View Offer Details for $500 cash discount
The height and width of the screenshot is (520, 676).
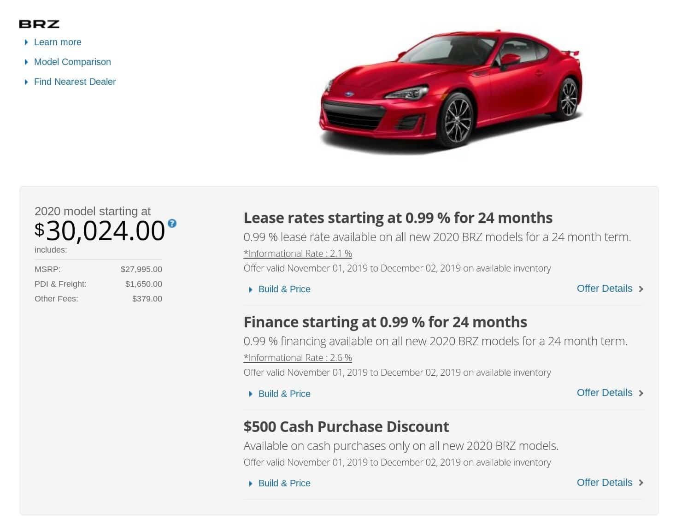(605, 483)
